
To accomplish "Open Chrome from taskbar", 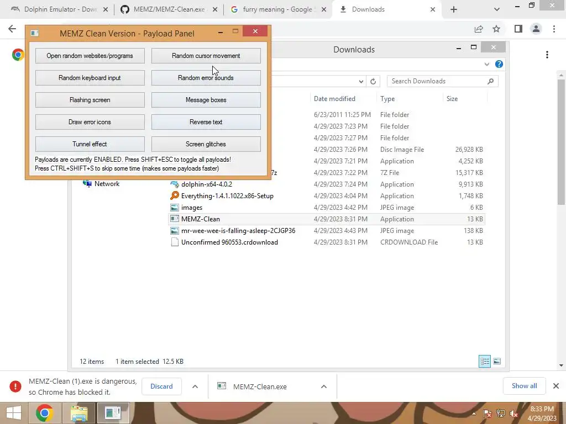I will [x=44, y=413].
